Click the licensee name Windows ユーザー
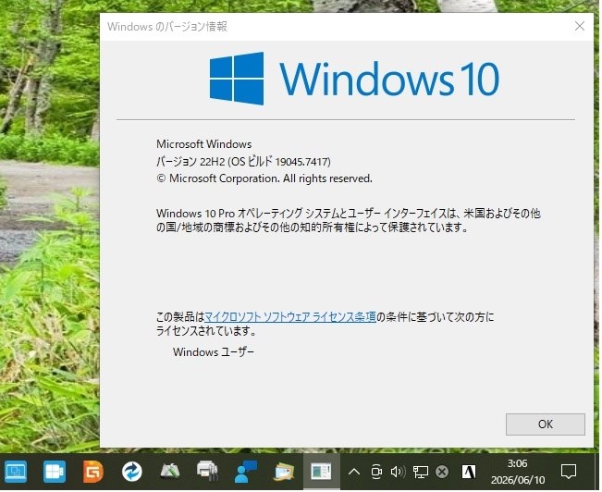 click(x=214, y=353)
